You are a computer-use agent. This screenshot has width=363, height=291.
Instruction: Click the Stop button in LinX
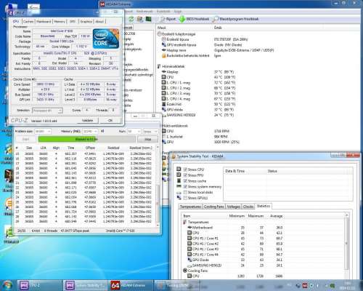click(x=147, y=139)
